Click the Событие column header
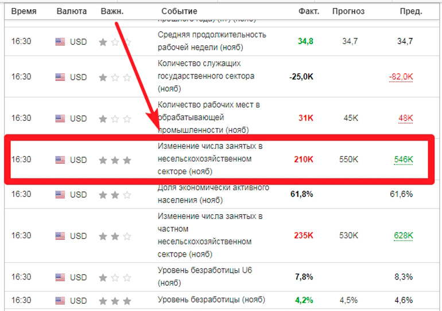442x311 pixels. click(x=179, y=11)
